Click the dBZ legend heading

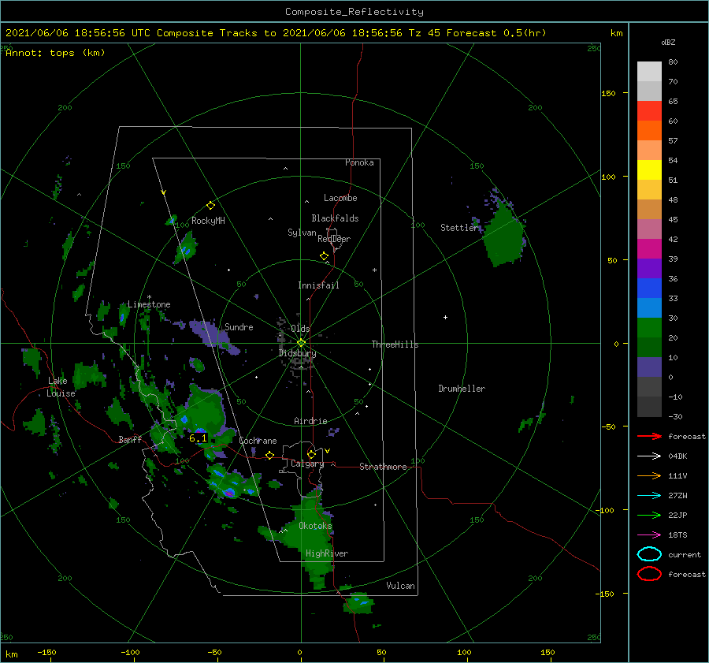coord(668,42)
